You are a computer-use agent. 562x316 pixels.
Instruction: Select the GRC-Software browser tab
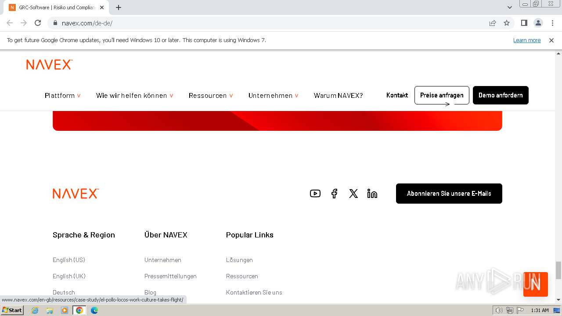(57, 7)
